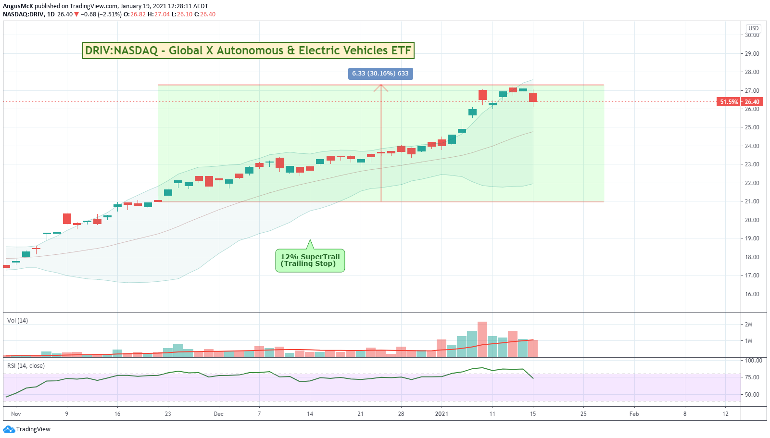Click the last red candlestick at Jan 15

pos(533,98)
